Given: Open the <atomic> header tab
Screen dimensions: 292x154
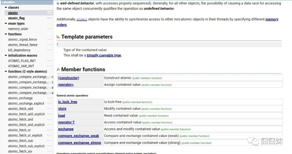Looking at the screenshot, I should pyautogui.click(x=8, y=2).
